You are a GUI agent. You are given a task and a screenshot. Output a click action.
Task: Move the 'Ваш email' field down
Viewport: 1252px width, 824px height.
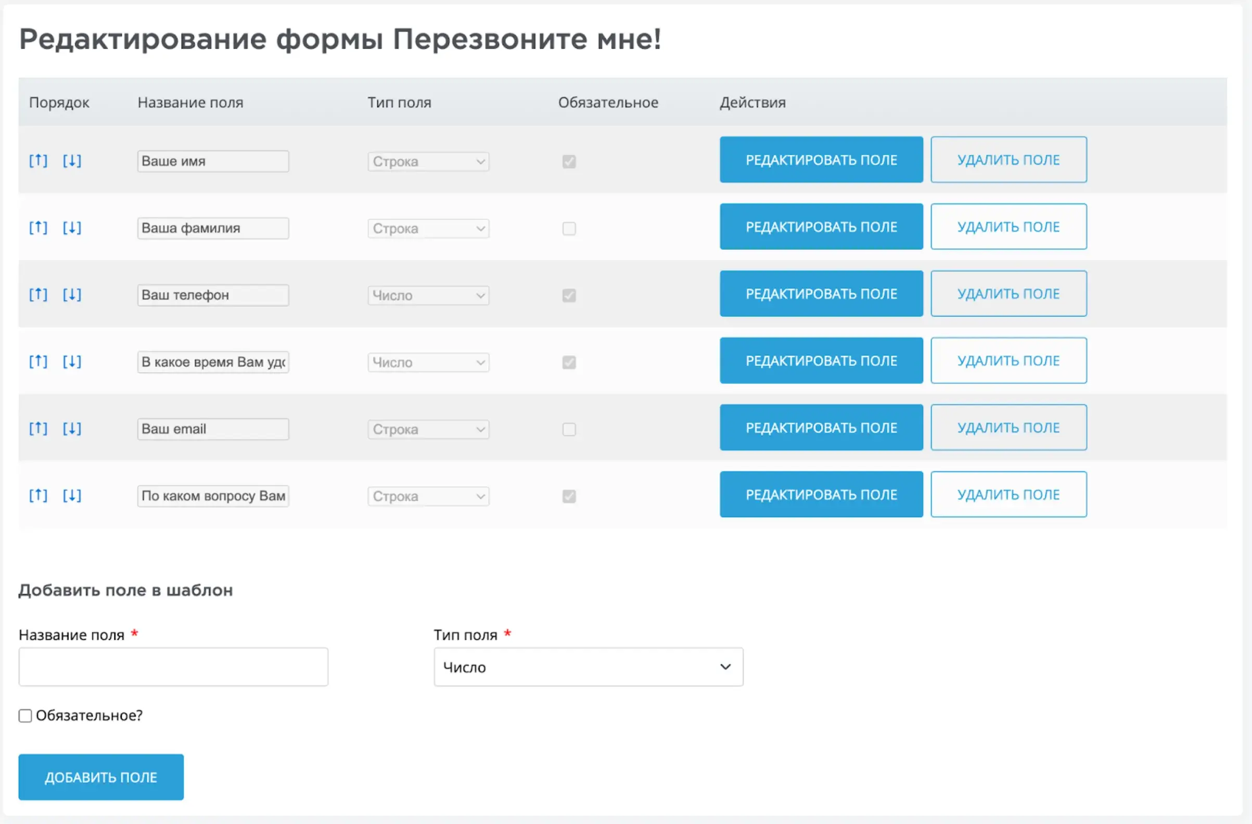tap(72, 429)
